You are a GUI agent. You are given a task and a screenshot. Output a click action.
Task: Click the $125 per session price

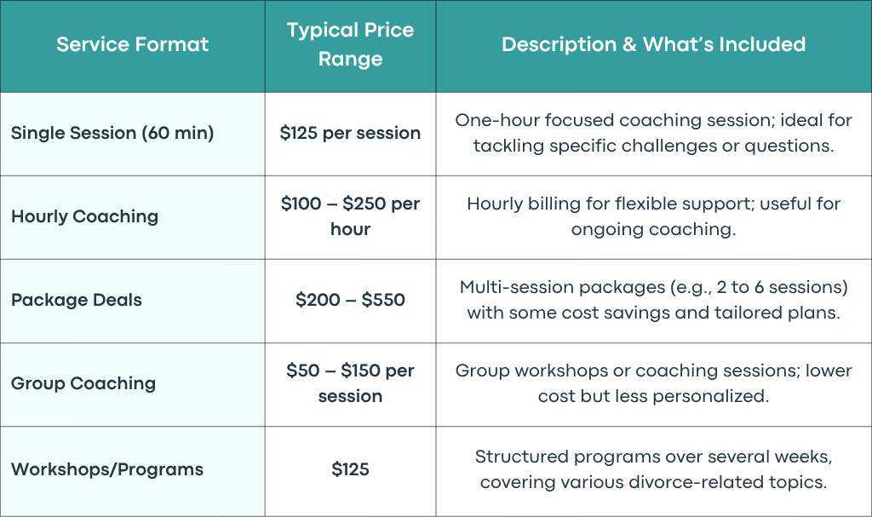click(x=350, y=133)
